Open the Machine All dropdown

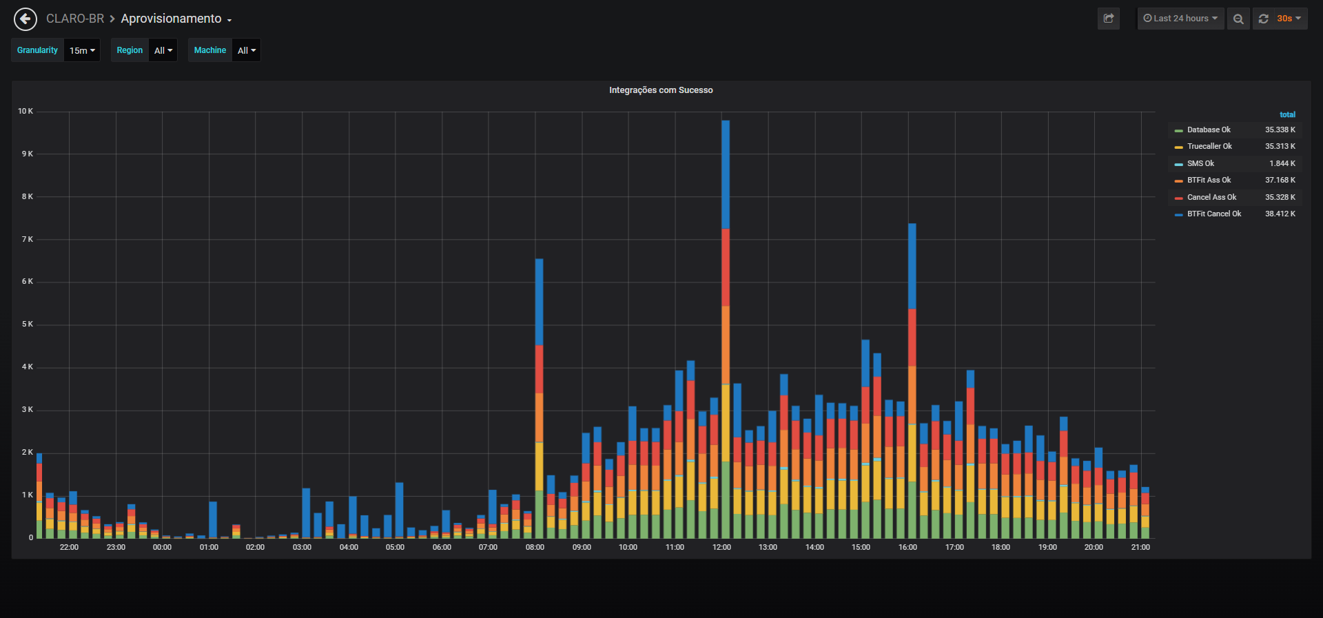pos(247,50)
